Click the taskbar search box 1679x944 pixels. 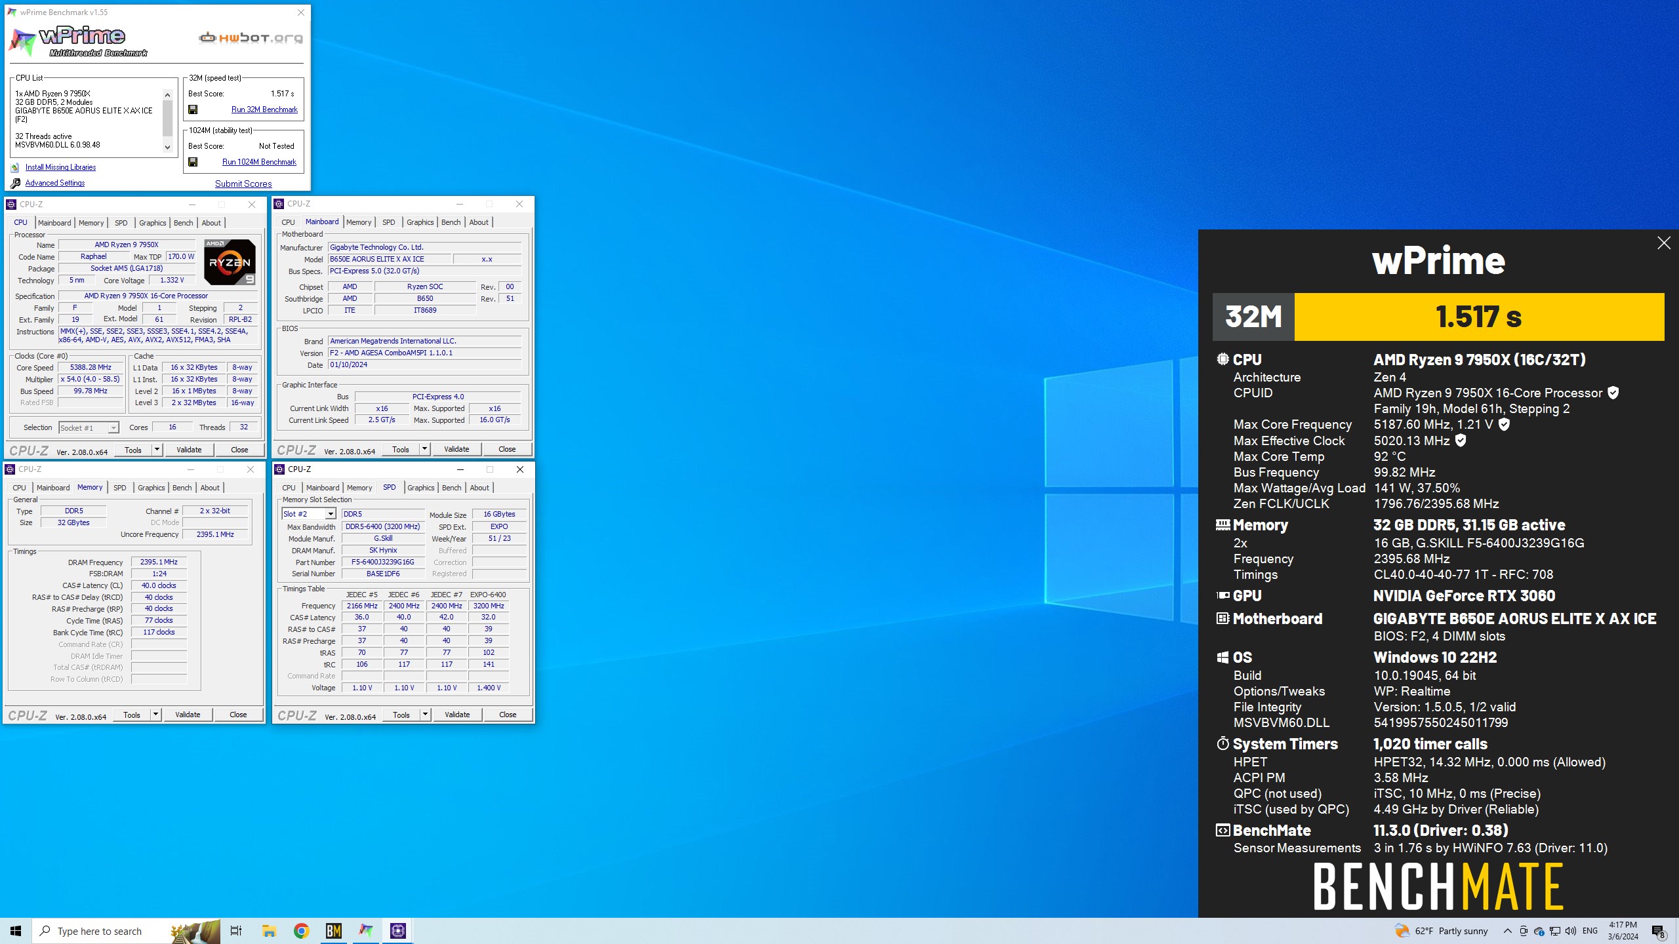click(x=126, y=931)
